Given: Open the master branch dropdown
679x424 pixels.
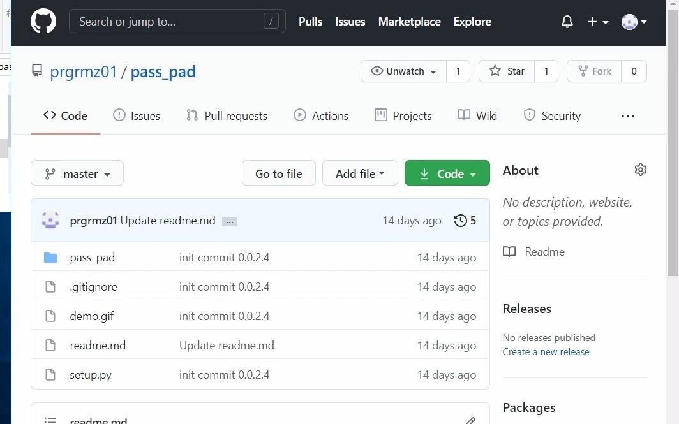Looking at the screenshot, I should [x=77, y=173].
